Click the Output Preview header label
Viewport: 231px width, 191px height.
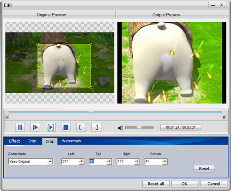(166, 15)
